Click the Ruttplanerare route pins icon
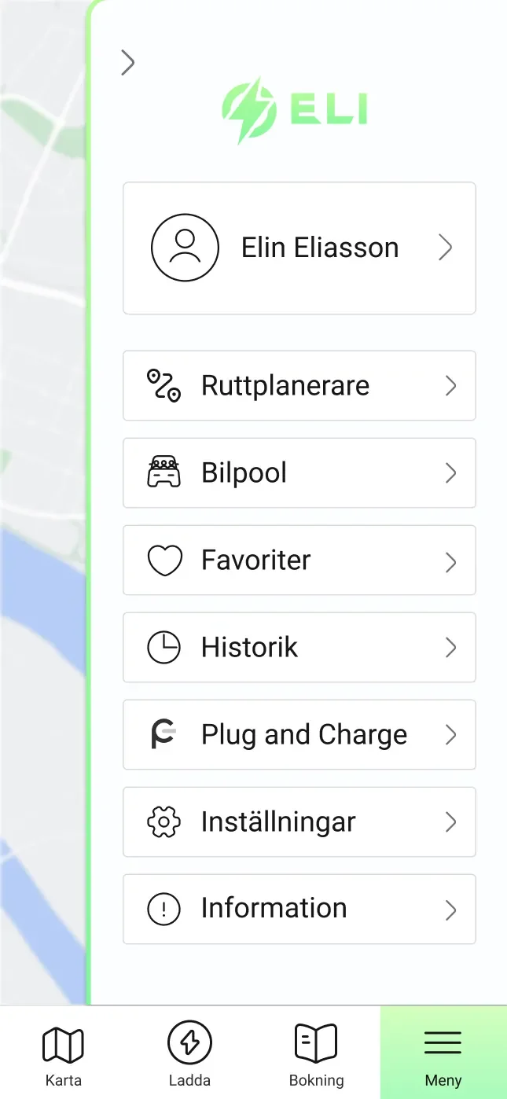The width and height of the screenshot is (507, 1099). (163, 386)
